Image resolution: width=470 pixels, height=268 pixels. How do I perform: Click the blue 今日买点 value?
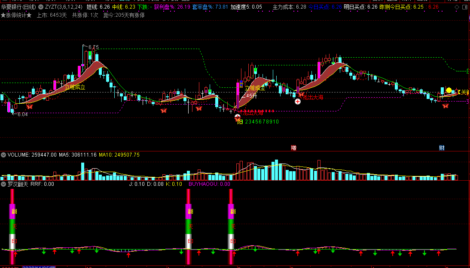325,7
